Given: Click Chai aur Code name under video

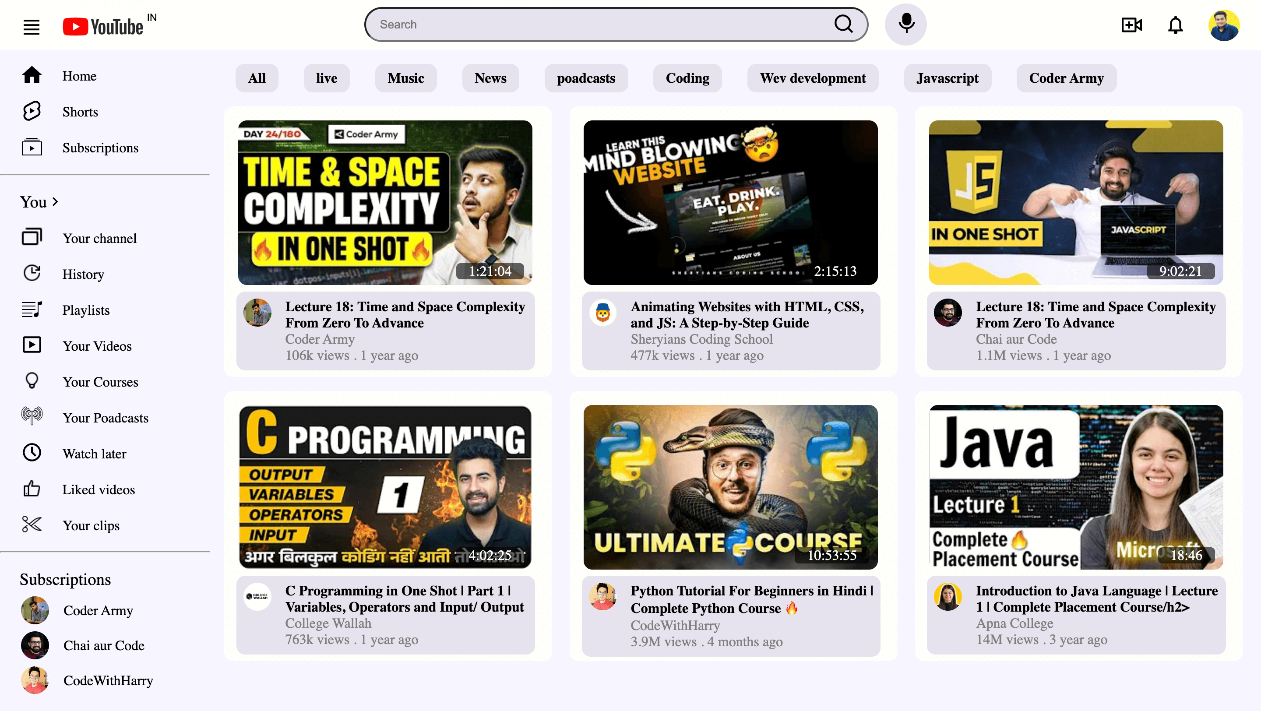Looking at the screenshot, I should click(1016, 339).
